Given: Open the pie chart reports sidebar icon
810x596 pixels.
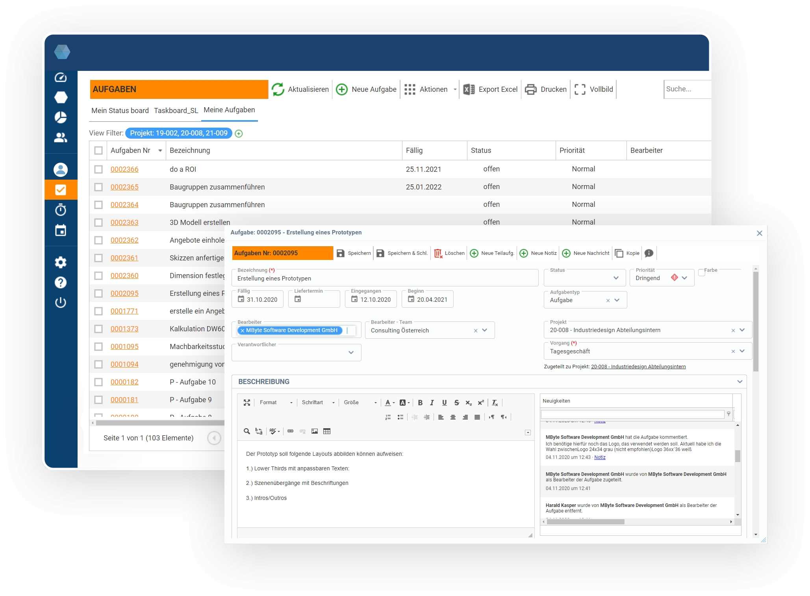Looking at the screenshot, I should [x=61, y=117].
